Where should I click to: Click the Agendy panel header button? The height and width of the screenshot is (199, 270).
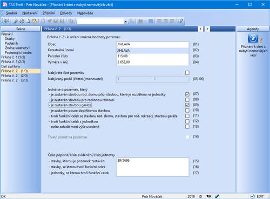[x=253, y=29]
